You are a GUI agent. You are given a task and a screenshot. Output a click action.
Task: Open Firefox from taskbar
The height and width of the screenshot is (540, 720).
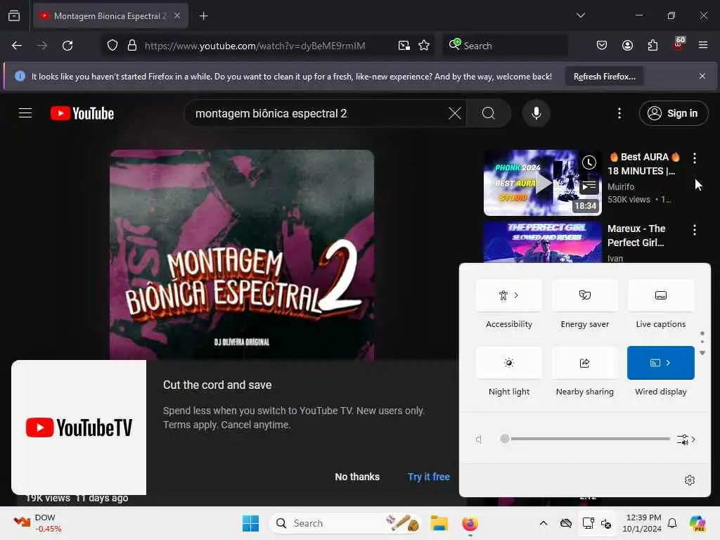point(470,523)
